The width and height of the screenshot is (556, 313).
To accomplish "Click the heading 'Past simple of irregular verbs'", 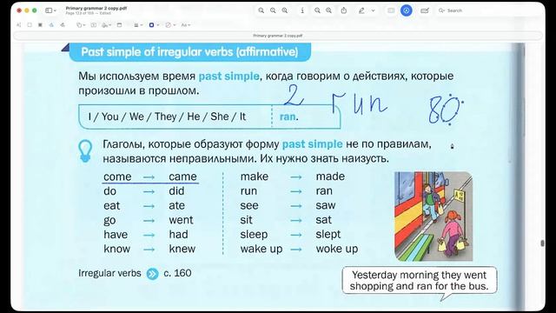I will (x=189, y=52).
